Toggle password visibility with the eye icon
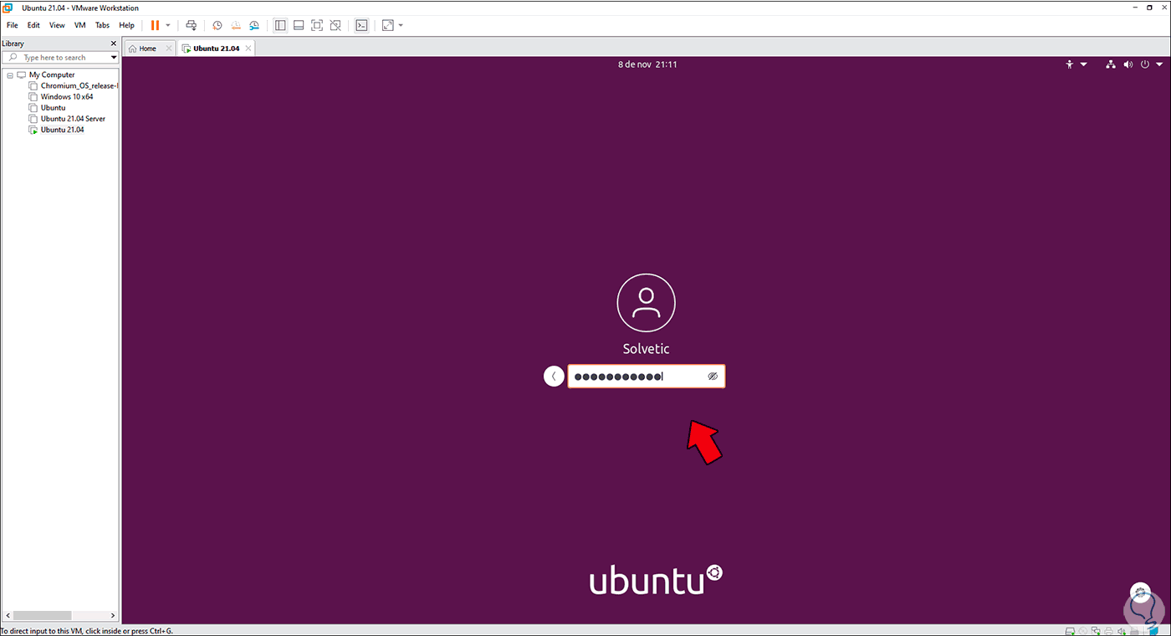The width and height of the screenshot is (1171, 636). [x=713, y=377]
